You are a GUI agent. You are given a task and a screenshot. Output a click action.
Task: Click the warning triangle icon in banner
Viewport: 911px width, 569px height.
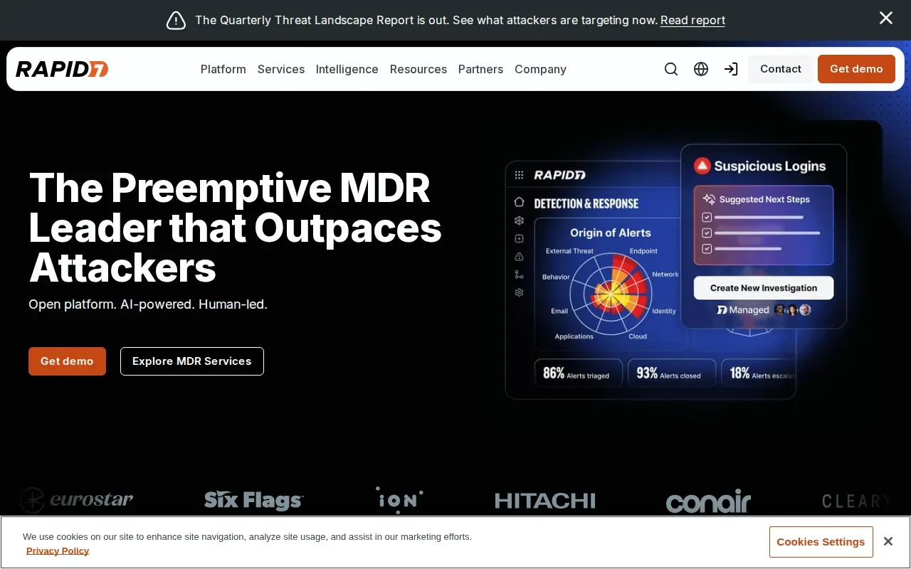pyautogui.click(x=176, y=21)
